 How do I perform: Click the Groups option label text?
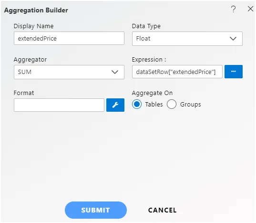click(x=191, y=105)
